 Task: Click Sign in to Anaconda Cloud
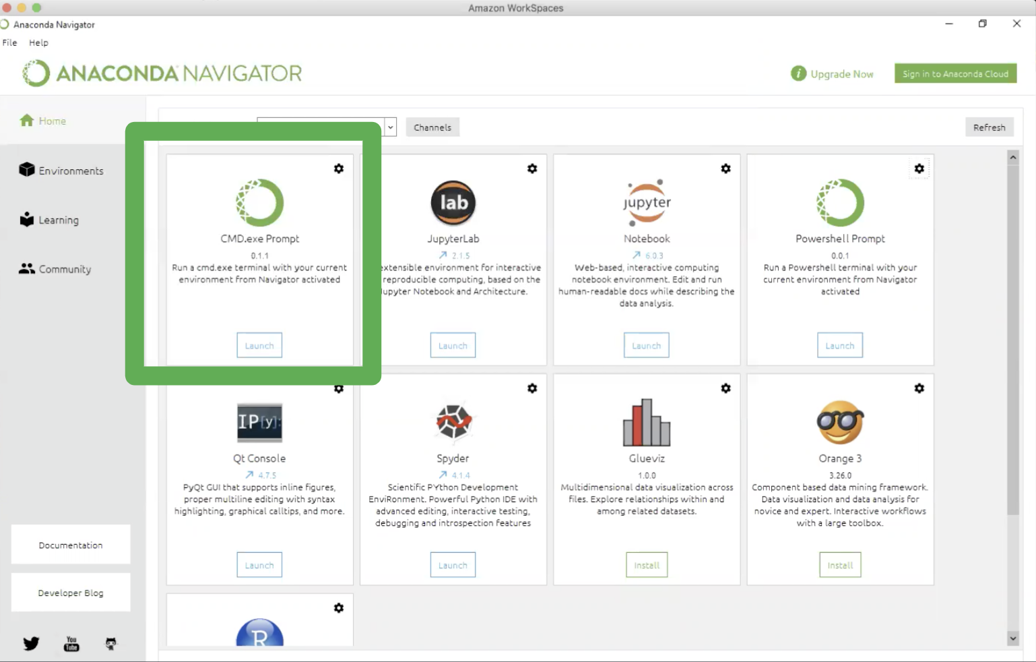click(955, 73)
